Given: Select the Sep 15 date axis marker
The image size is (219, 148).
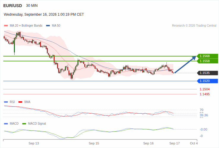Looking at the screenshot, I should click(x=94, y=143).
